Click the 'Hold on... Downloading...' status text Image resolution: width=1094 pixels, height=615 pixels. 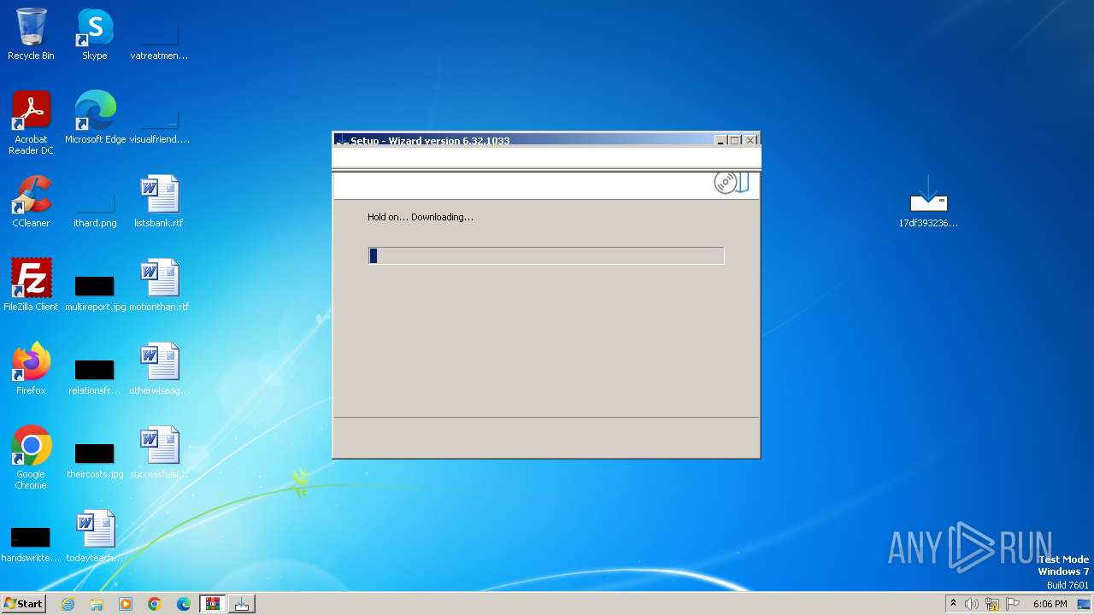coord(421,217)
